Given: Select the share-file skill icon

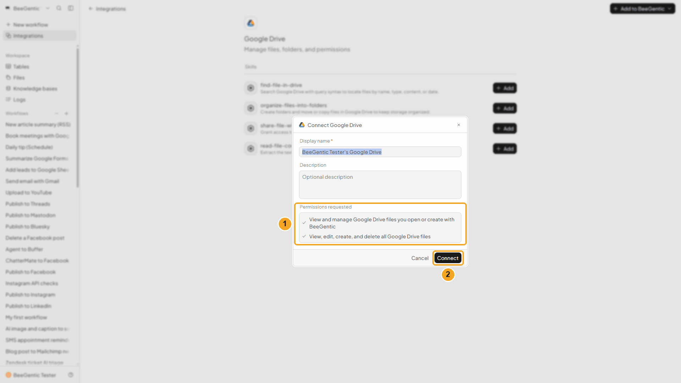Looking at the screenshot, I should tap(251, 128).
